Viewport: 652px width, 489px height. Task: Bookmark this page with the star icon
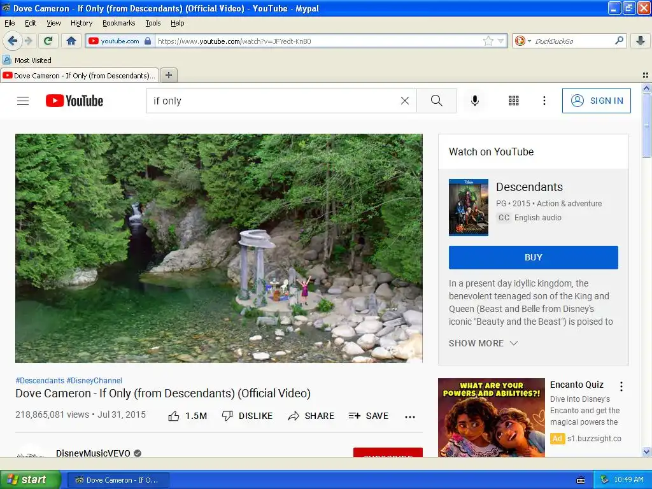[488, 41]
